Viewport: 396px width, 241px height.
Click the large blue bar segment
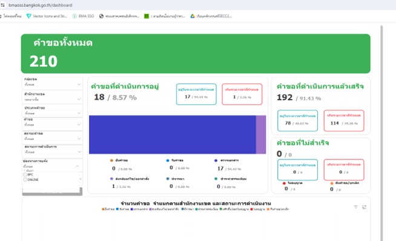coord(173,135)
